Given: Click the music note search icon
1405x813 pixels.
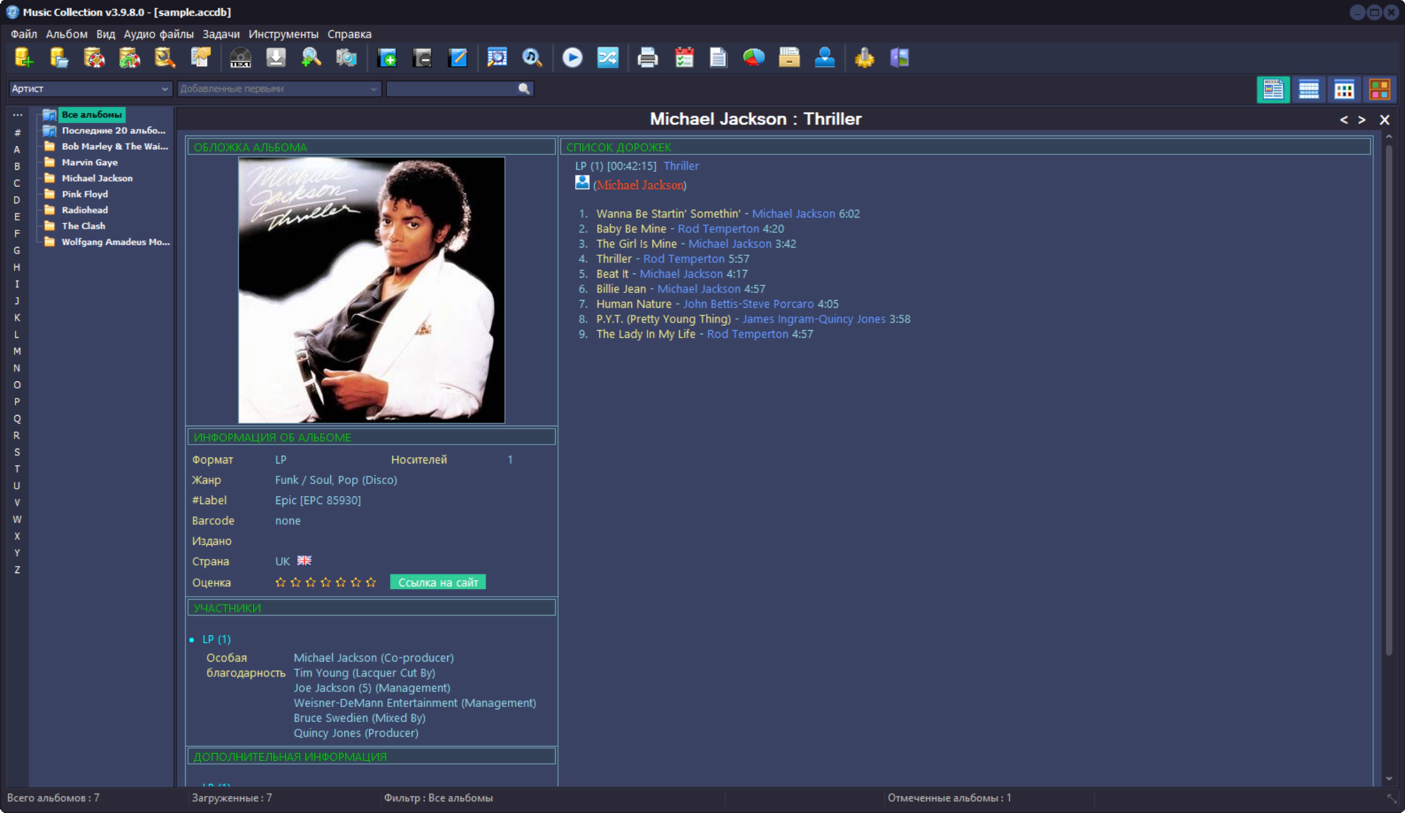Looking at the screenshot, I should click(x=533, y=58).
